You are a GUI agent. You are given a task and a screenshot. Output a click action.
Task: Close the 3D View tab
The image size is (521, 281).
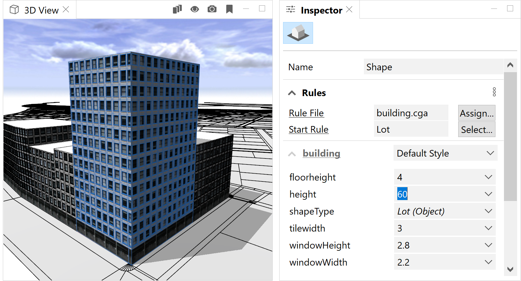point(66,9)
